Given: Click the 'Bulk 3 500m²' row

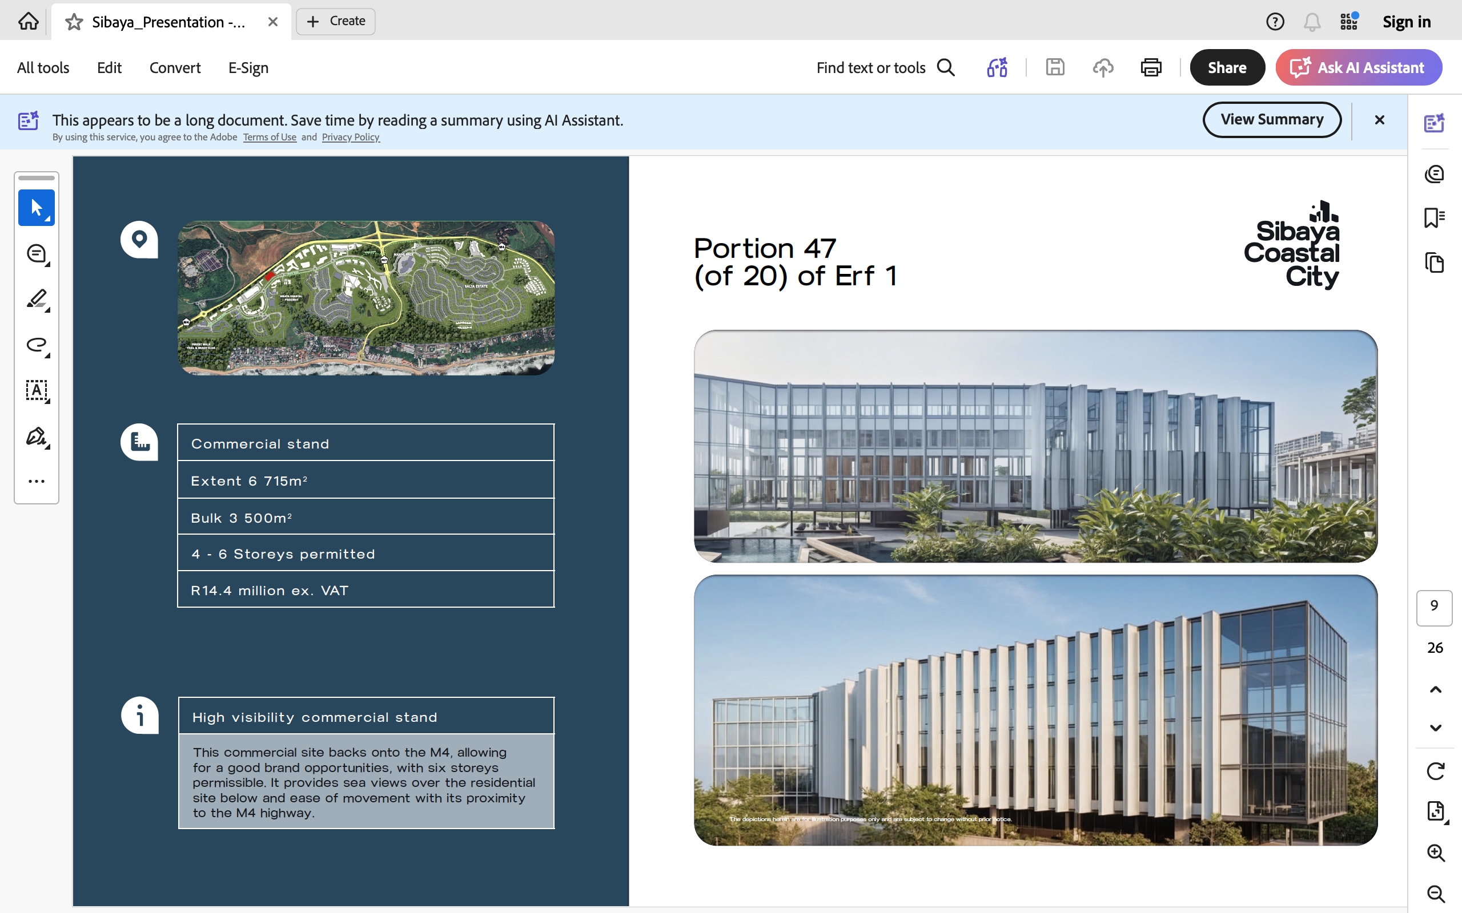Looking at the screenshot, I should click(x=366, y=517).
